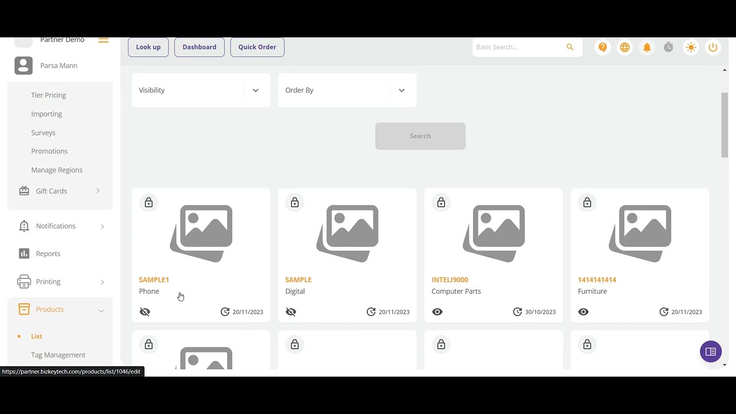Click the INTELI9000 product image thumbnail
This screenshot has width=736, height=414.
pos(493,233)
